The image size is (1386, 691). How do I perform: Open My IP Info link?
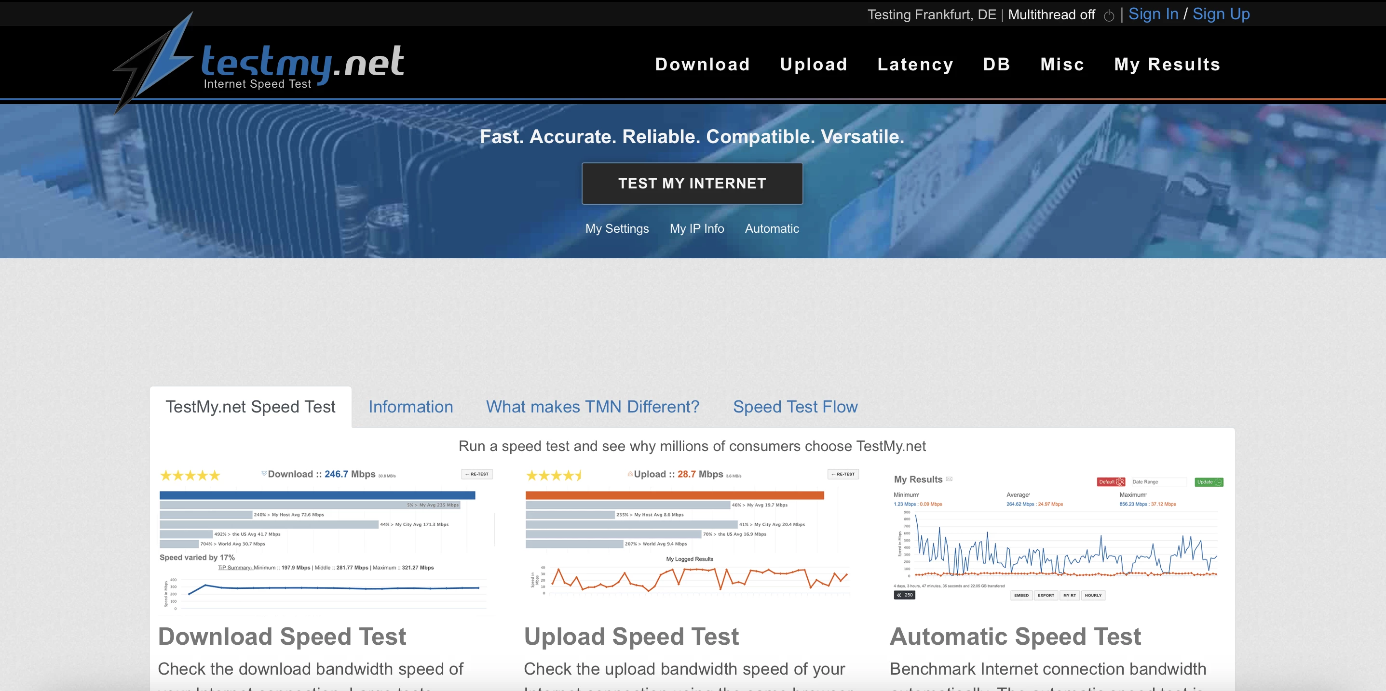(x=697, y=228)
